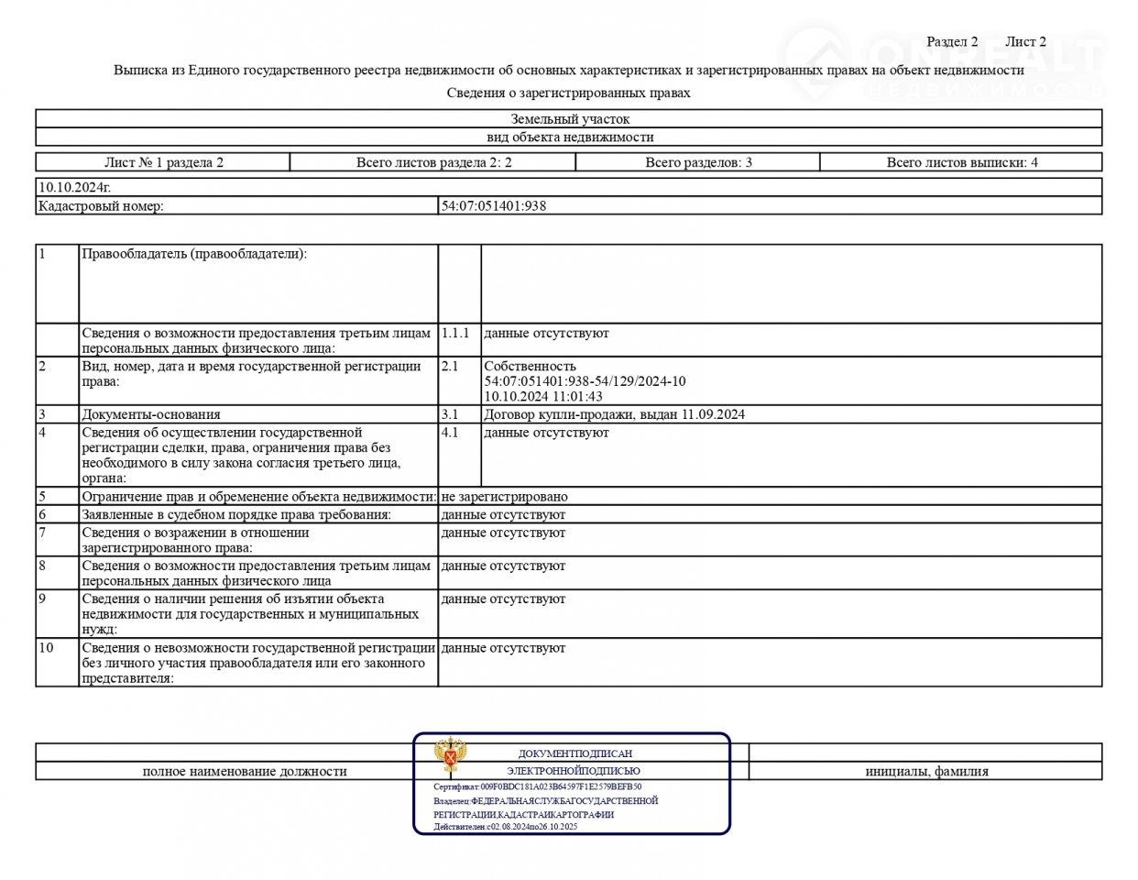Click the cadastral number value 54:07:051401:938
This screenshot has width=1138, height=880.
[x=494, y=206]
